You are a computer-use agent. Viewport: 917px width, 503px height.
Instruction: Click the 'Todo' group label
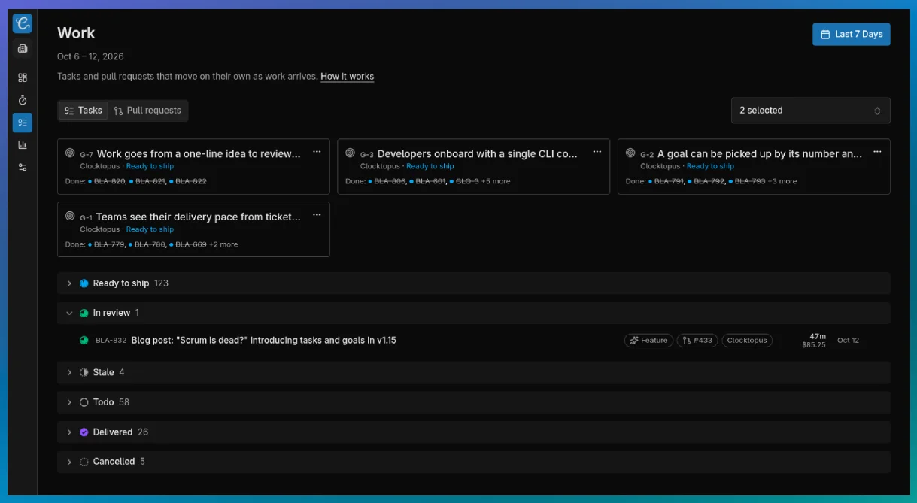coord(103,402)
